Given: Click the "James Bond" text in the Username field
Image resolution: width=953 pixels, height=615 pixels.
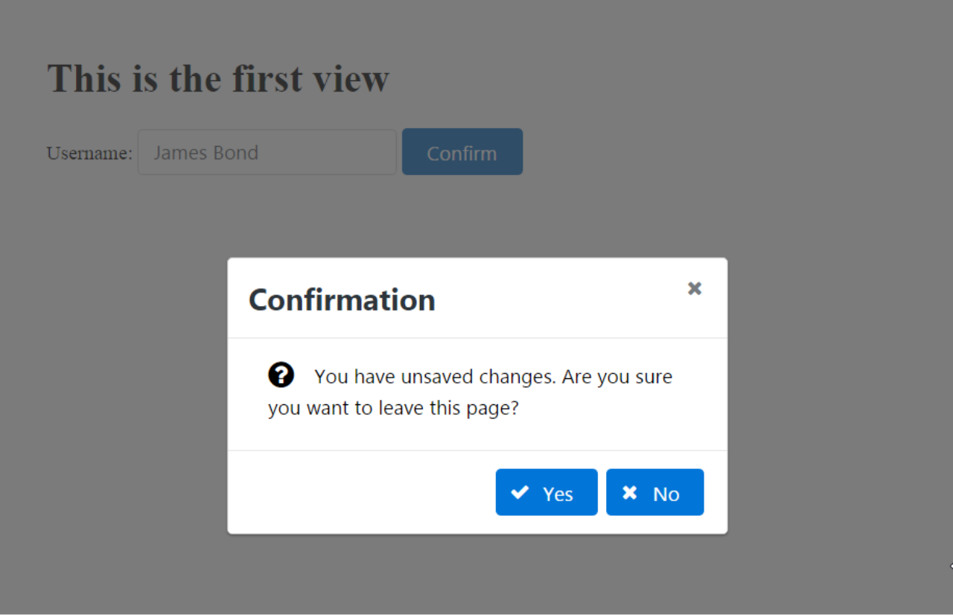Looking at the screenshot, I should pos(205,153).
